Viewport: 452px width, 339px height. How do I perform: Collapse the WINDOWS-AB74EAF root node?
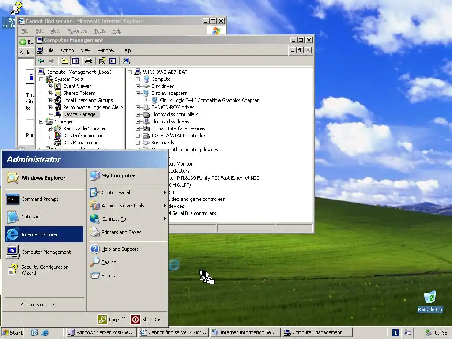pyautogui.click(x=129, y=72)
